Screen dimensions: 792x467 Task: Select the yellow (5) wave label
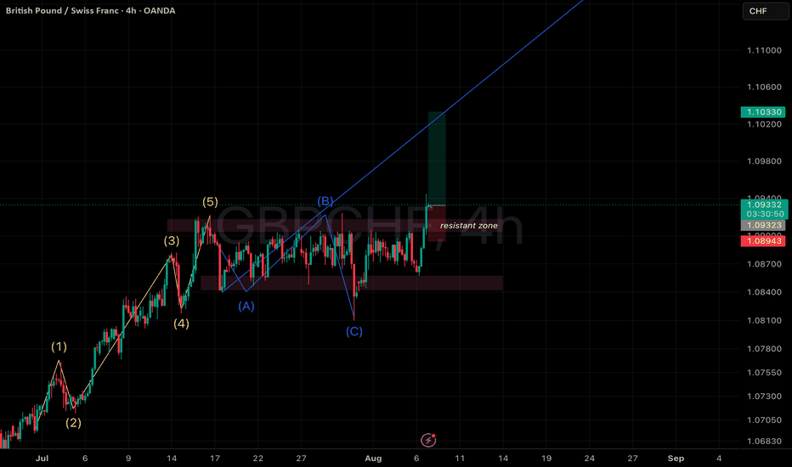pyautogui.click(x=210, y=202)
